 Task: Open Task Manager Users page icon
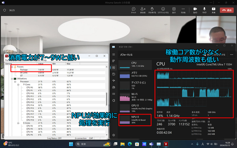[x=114, y=87]
